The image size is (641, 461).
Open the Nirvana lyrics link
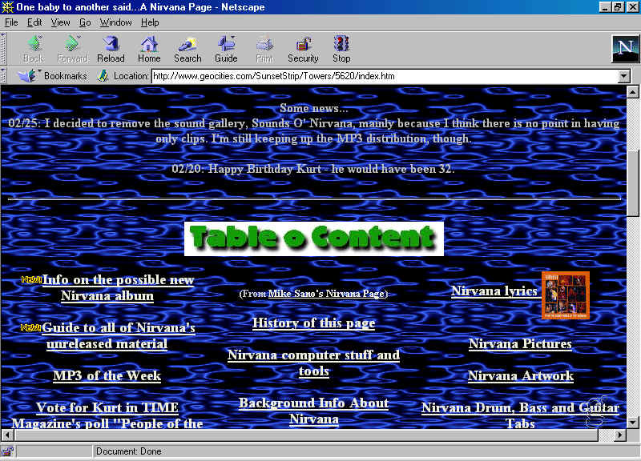494,291
